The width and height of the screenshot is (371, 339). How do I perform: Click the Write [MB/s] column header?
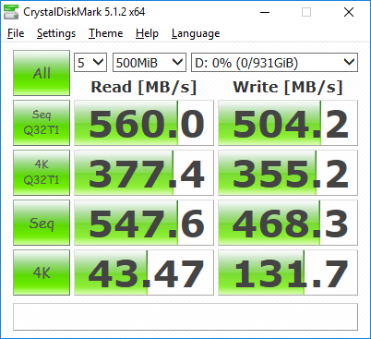288,87
